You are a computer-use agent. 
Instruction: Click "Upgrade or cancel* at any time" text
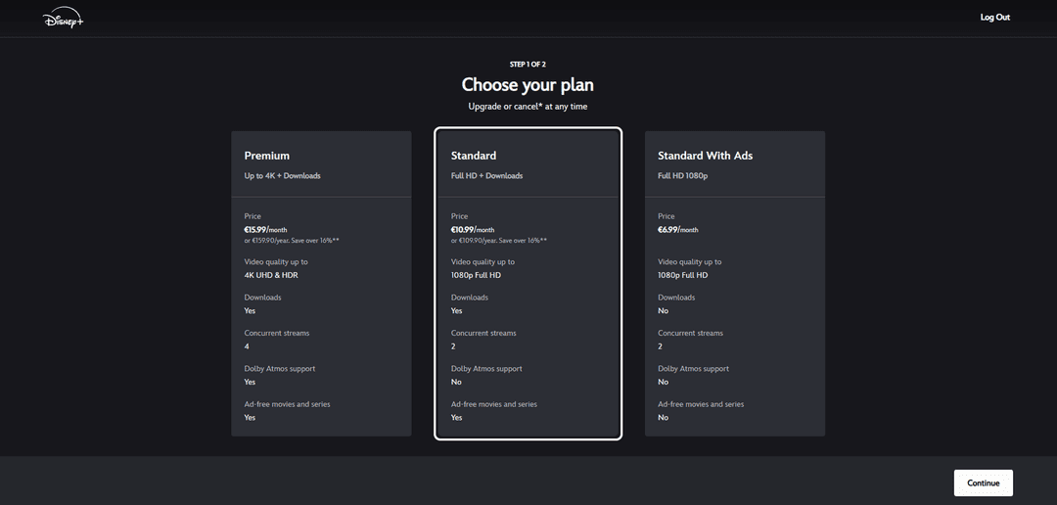pyautogui.click(x=528, y=107)
